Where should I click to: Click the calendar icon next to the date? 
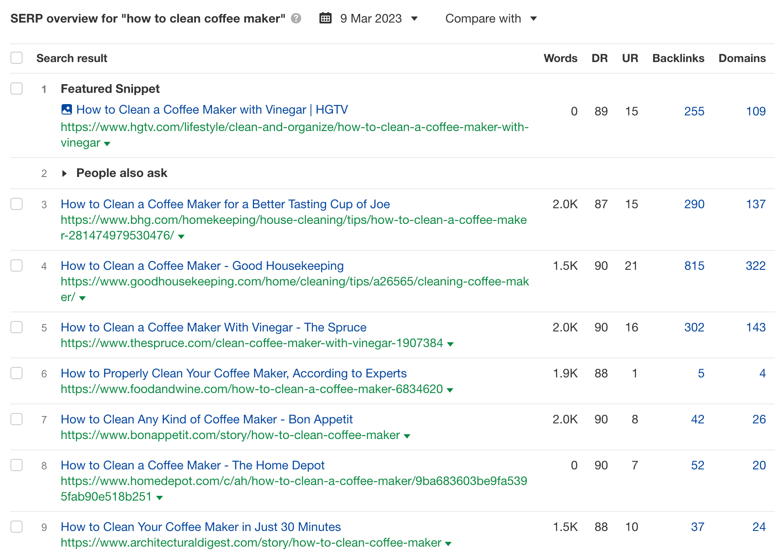325,18
